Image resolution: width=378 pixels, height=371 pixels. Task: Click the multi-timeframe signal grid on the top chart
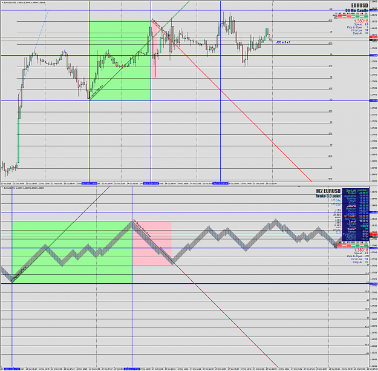[x=351, y=16]
